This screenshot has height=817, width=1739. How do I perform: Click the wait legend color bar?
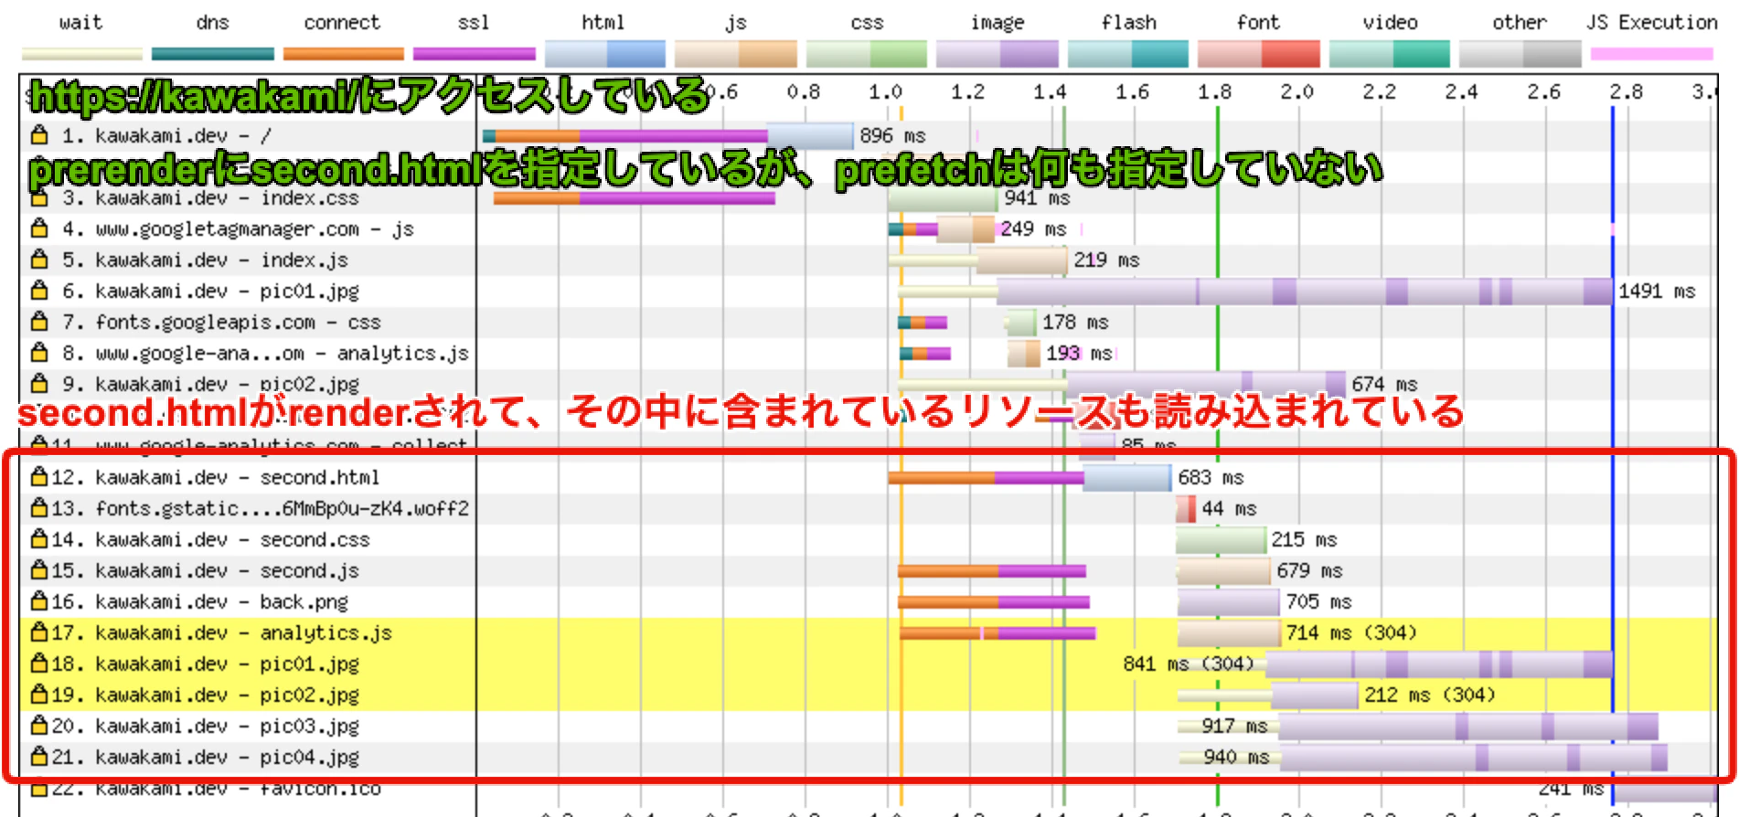pyautogui.click(x=82, y=54)
